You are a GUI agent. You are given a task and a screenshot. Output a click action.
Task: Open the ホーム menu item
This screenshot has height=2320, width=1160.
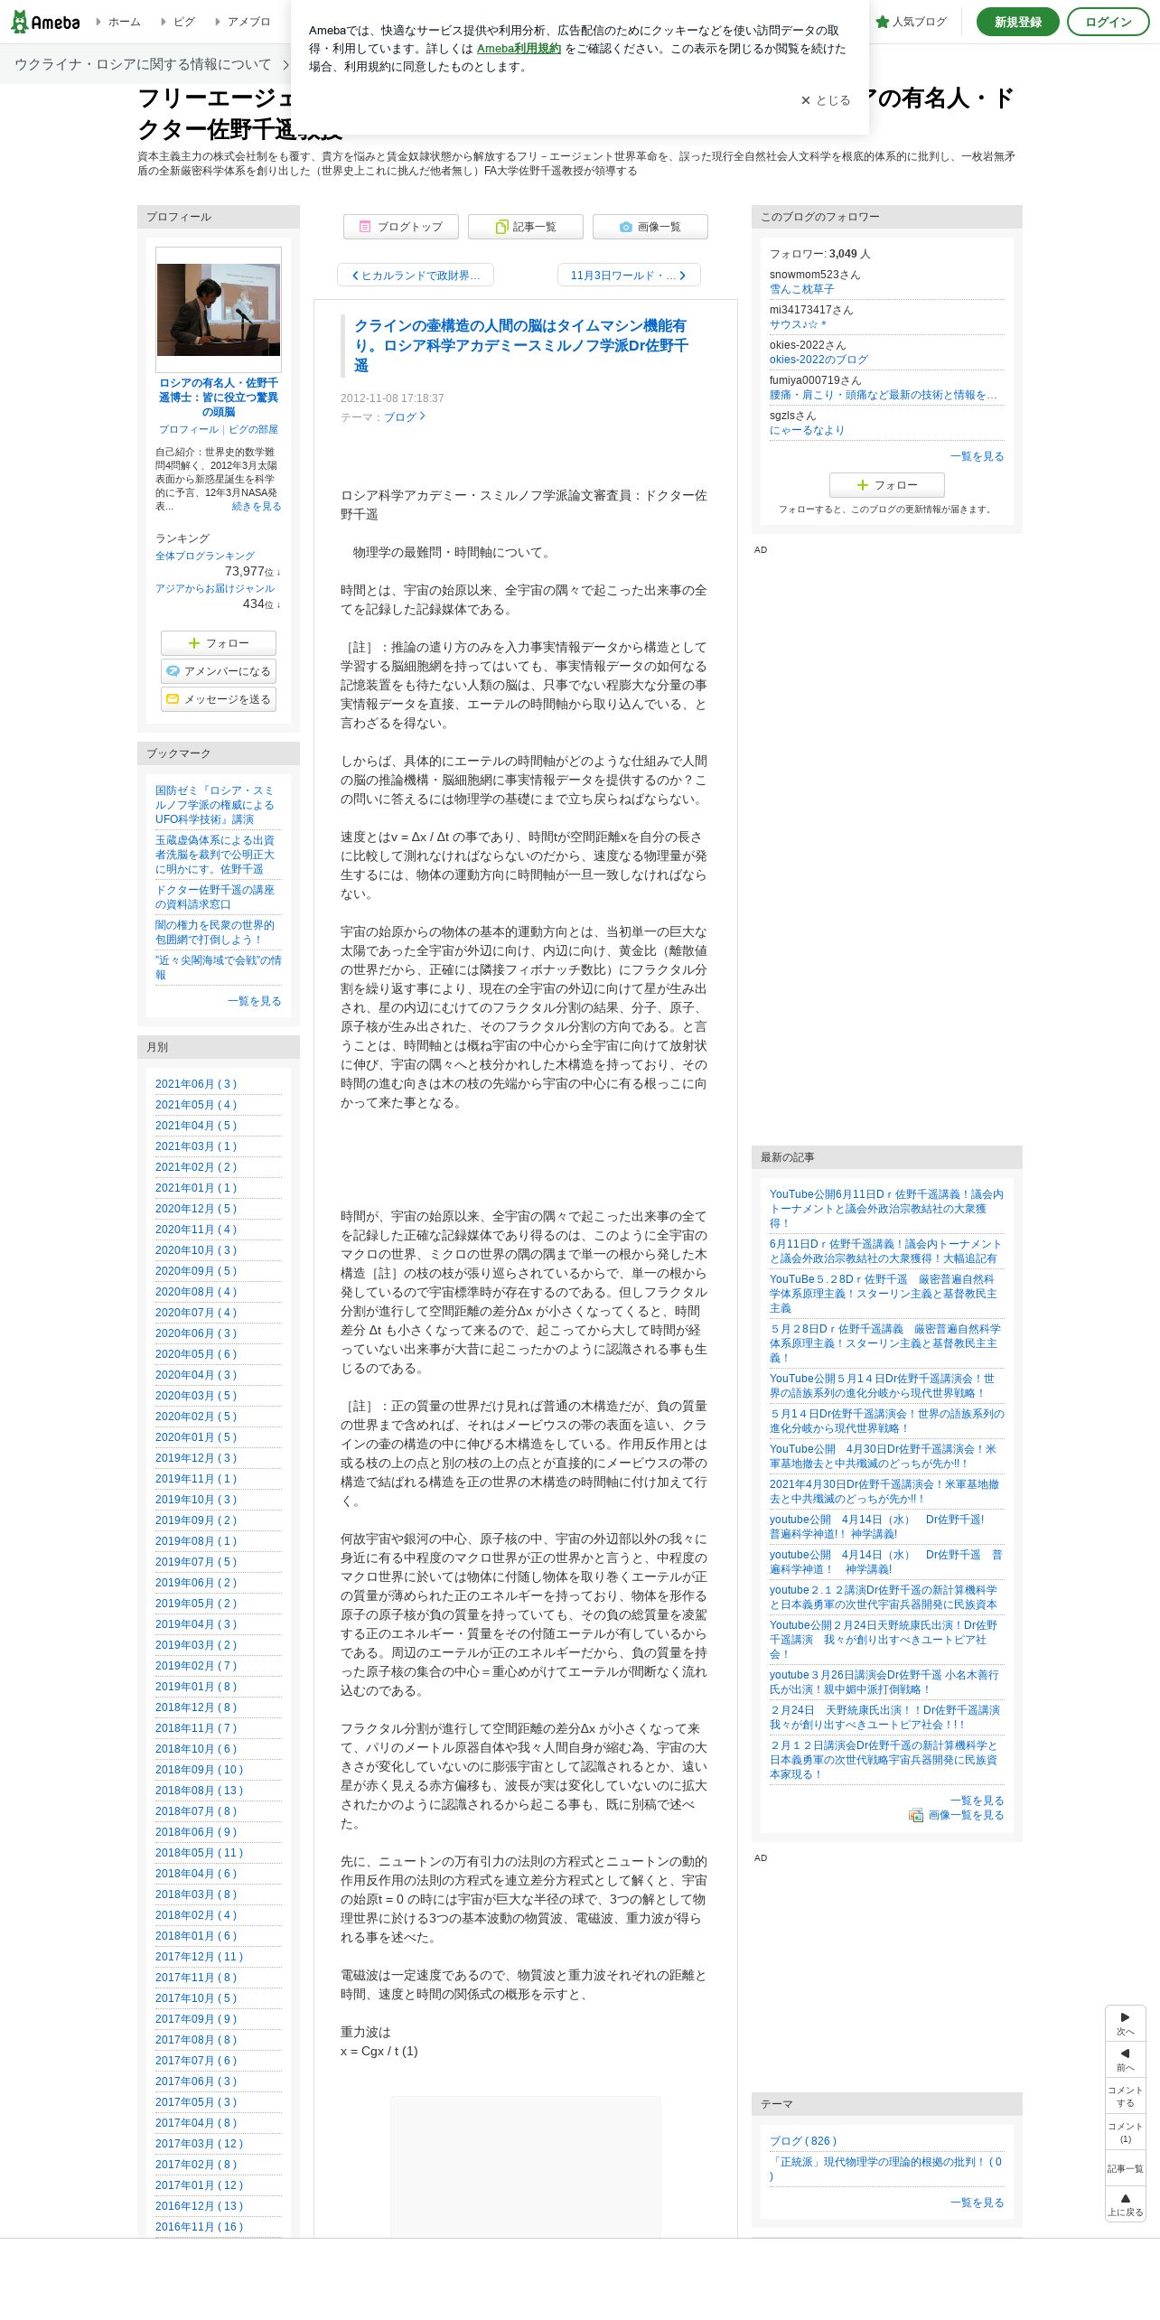tap(118, 22)
